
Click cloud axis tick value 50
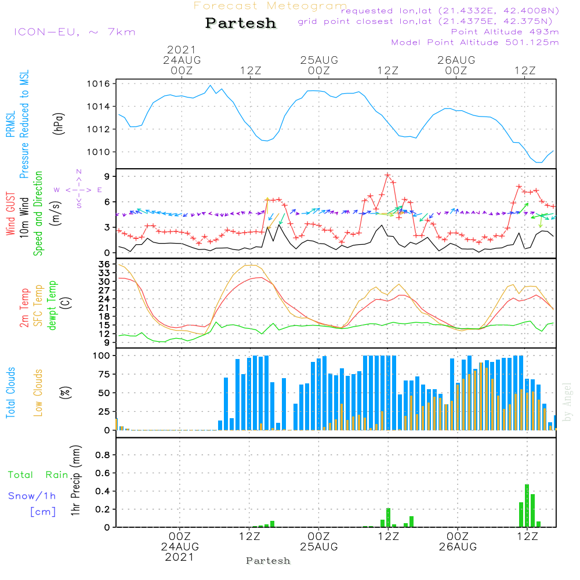point(104,393)
